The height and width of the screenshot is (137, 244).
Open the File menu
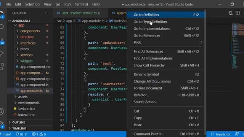coord(8,4)
